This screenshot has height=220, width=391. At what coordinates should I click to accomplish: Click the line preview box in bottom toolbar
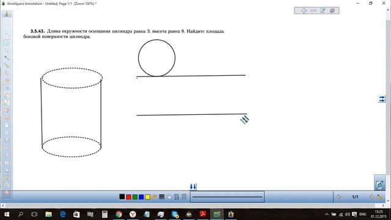coord(227,197)
